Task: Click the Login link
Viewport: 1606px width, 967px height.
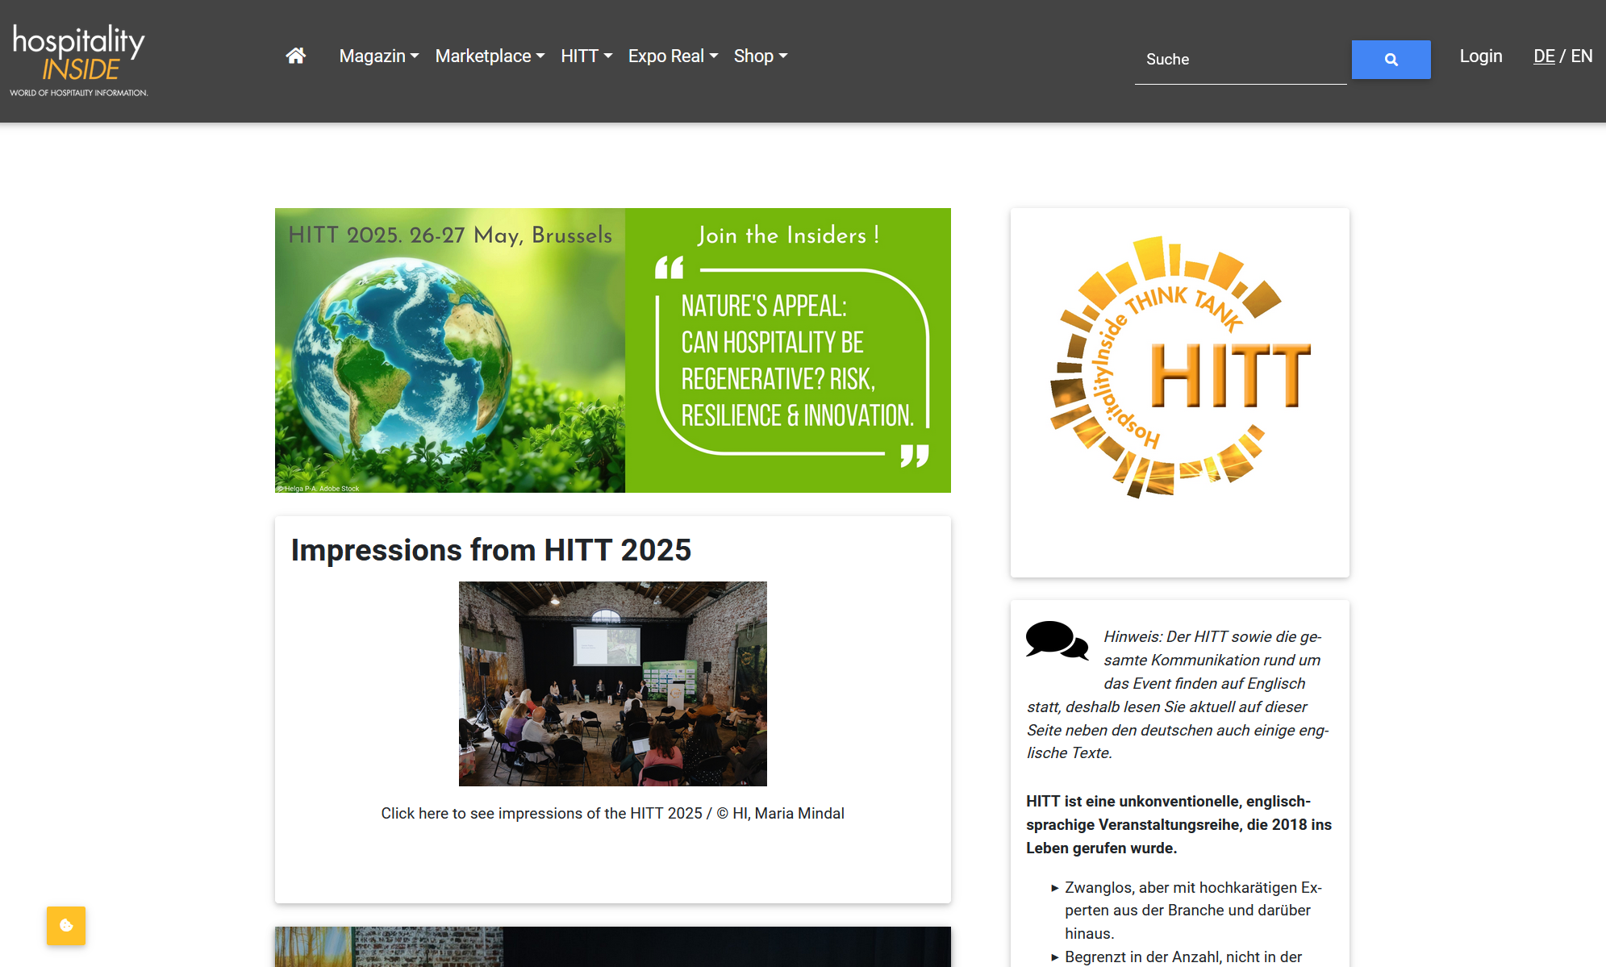Action: pos(1481,56)
